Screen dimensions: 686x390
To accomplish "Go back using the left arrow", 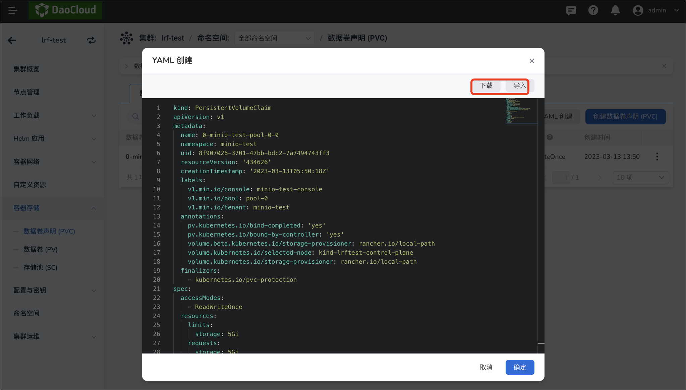I will tap(12, 41).
